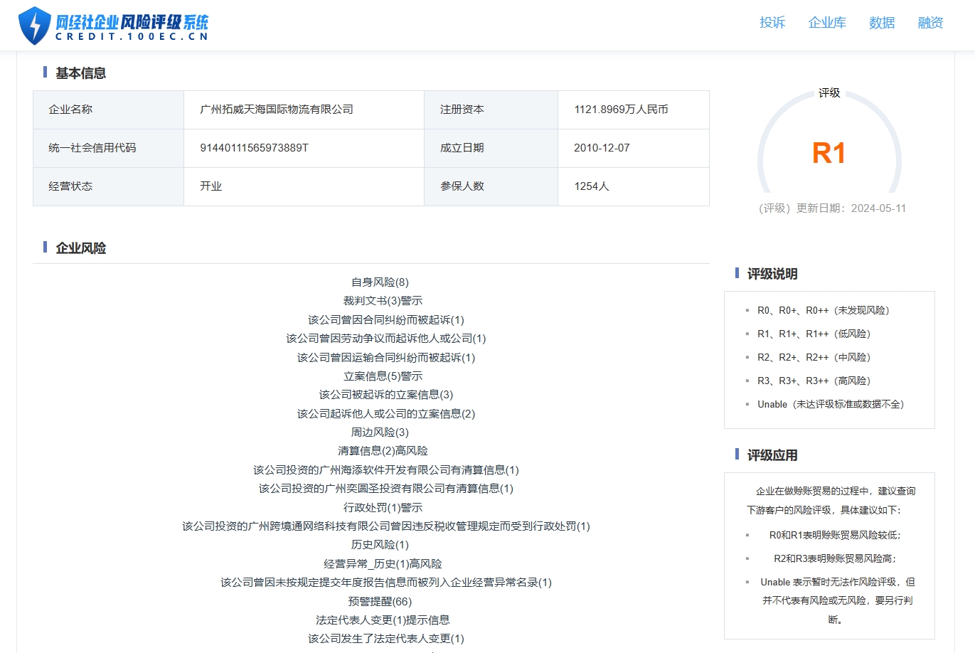Go to the 数据 menu item
Image resolution: width=975 pixels, height=653 pixels.
882,23
